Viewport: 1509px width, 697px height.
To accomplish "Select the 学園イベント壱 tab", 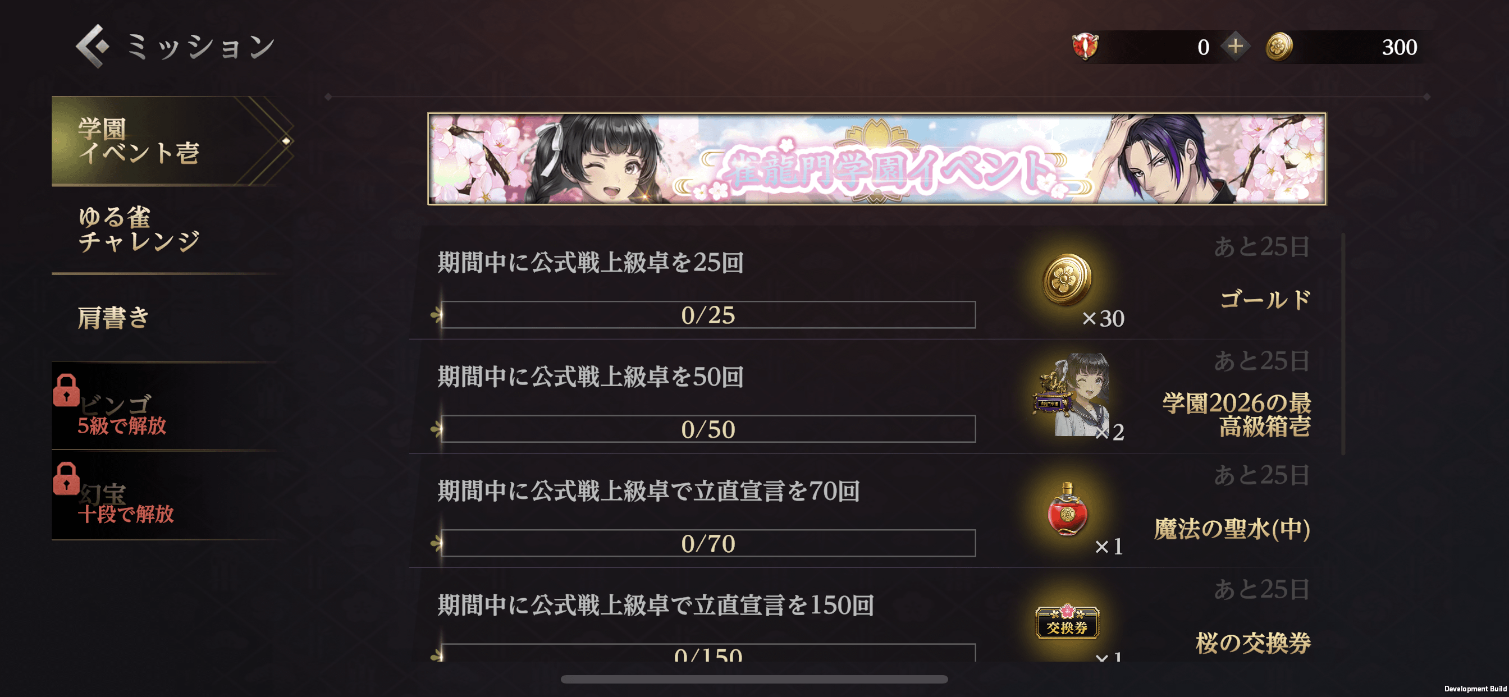I will tap(170, 141).
